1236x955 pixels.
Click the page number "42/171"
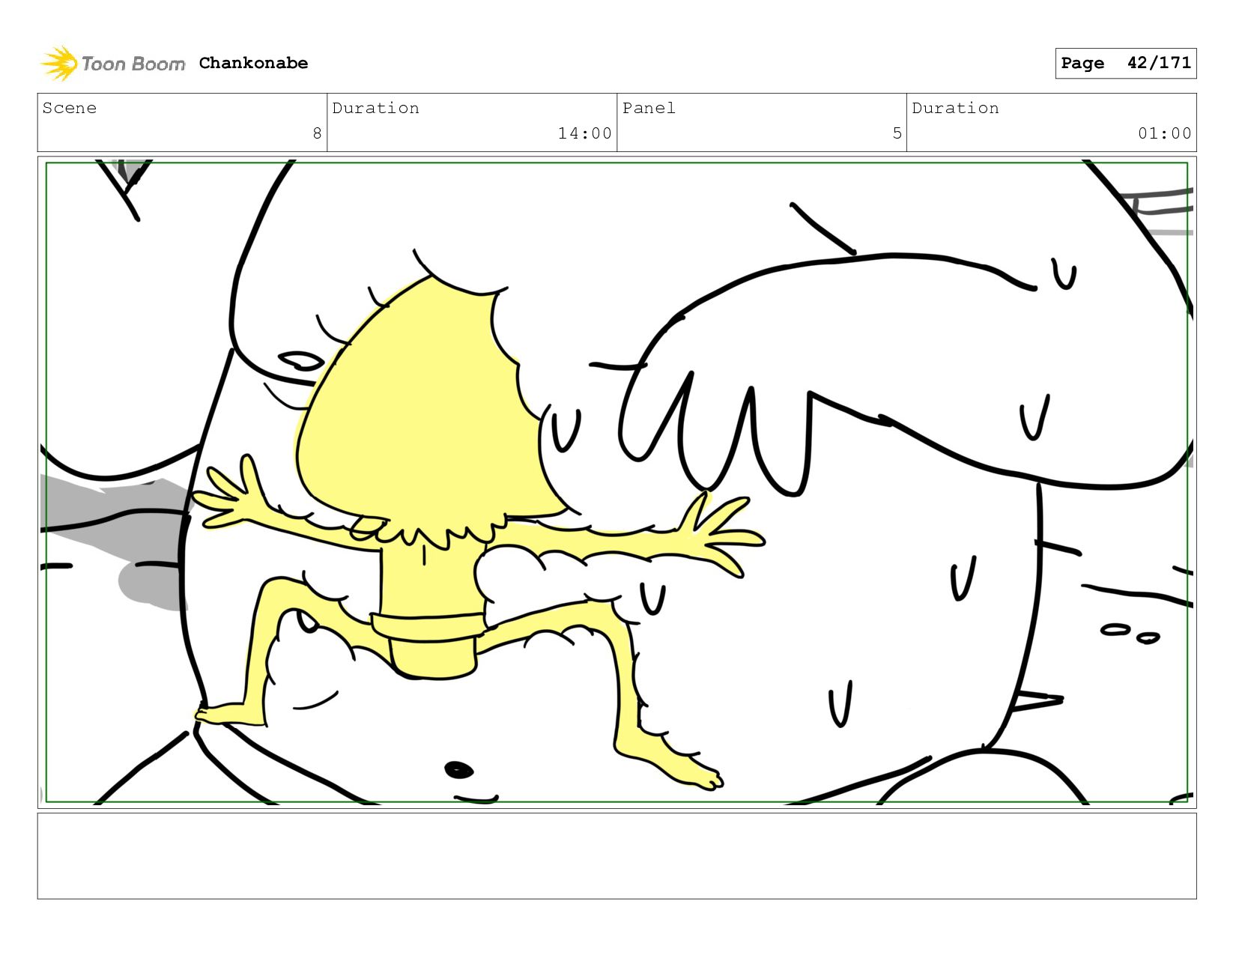point(1159,63)
